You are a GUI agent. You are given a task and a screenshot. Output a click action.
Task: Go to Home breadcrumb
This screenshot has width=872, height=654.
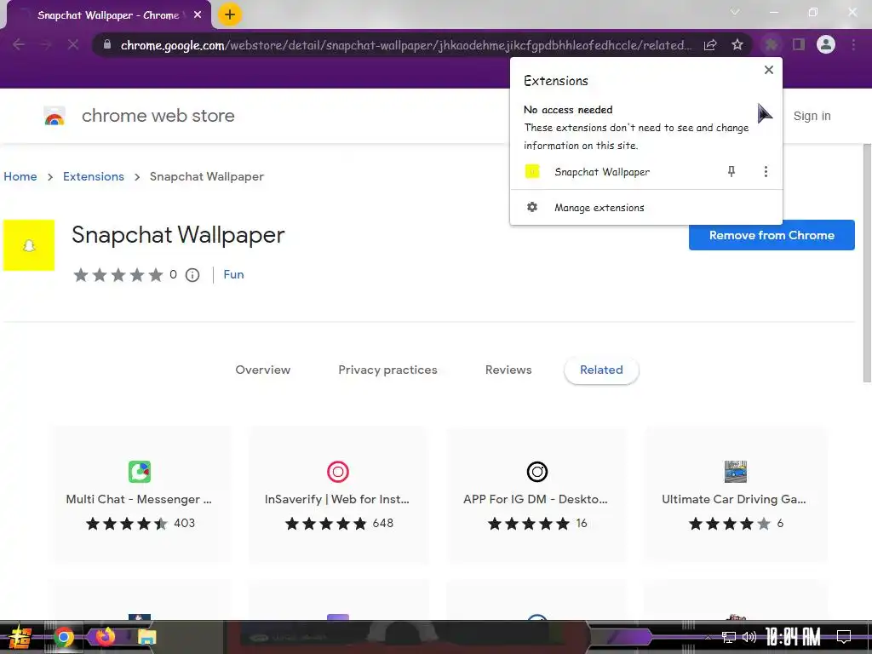[x=20, y=176]
